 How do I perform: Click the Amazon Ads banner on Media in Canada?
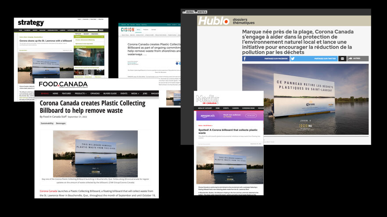tap(230, 115)
